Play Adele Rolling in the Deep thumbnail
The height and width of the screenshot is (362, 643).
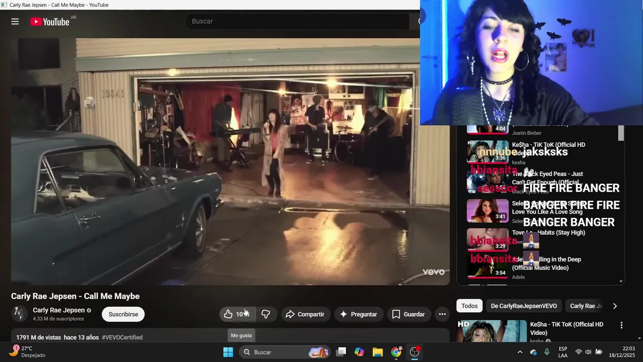(488, 266)
